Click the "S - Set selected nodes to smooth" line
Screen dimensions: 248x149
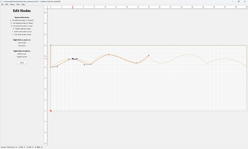coord(22,20)
